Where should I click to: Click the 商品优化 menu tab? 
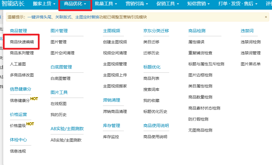point(75,4)
